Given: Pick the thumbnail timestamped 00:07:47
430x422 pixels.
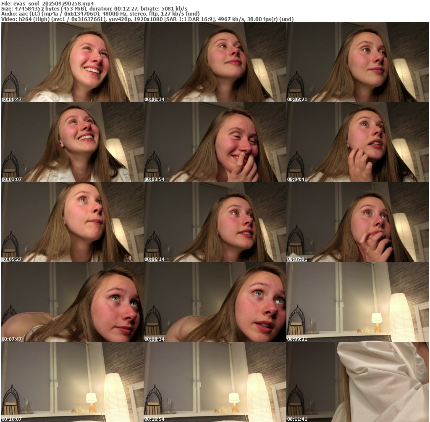Looking at the screenshot, I should point(72,302).
